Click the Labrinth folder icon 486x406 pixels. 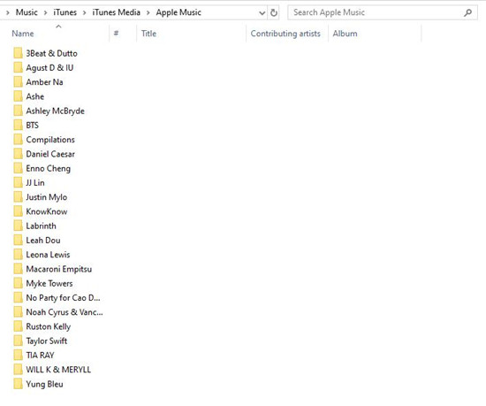[18, 226]
